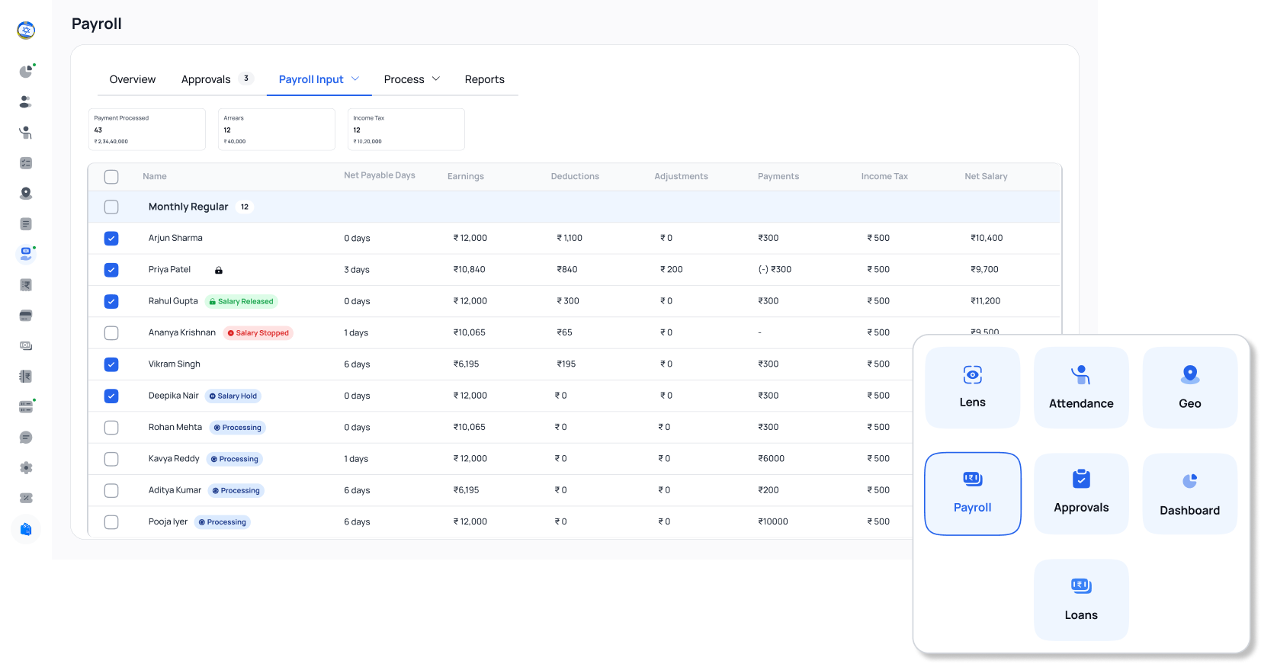The width and height of the screenshot is (1261, 664).
Task: Uncheck the Rahul Gupta row checkbox
Action: [111, 301]
